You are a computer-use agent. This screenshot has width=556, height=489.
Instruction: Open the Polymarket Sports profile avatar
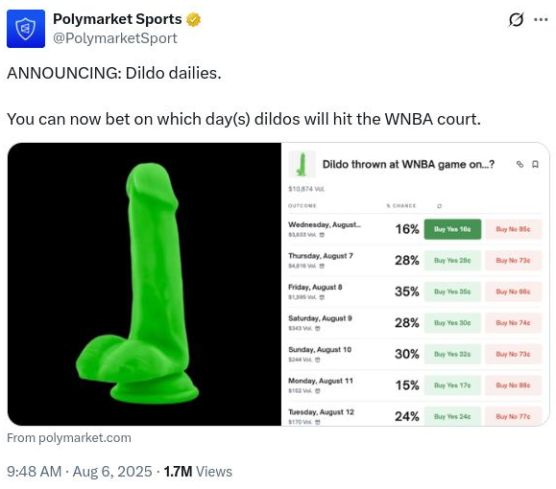coord(26,29)
